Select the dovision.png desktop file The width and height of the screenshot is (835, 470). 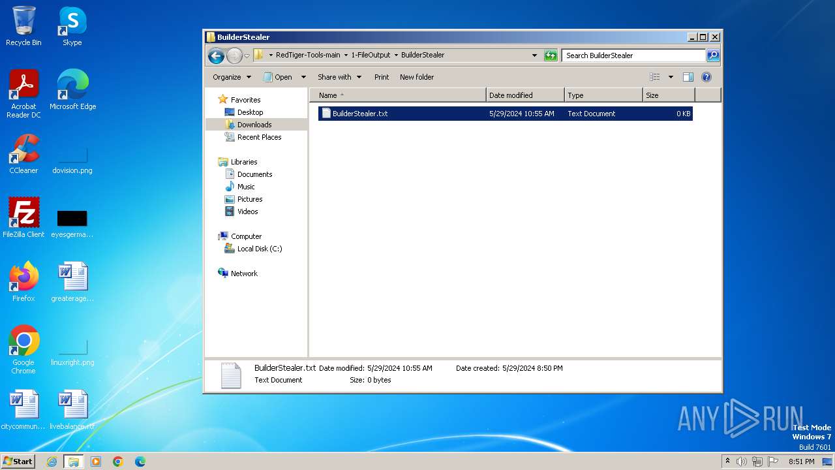click(x=72, y=161)
